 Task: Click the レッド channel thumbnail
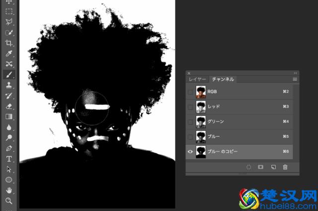201,107
